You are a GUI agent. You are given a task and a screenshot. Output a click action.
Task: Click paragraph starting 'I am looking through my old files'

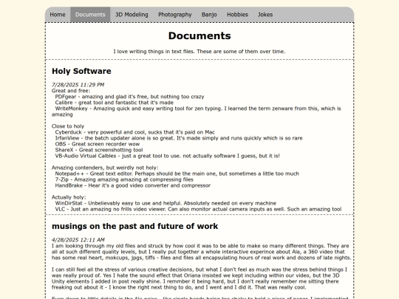click(x=201, y=252)
